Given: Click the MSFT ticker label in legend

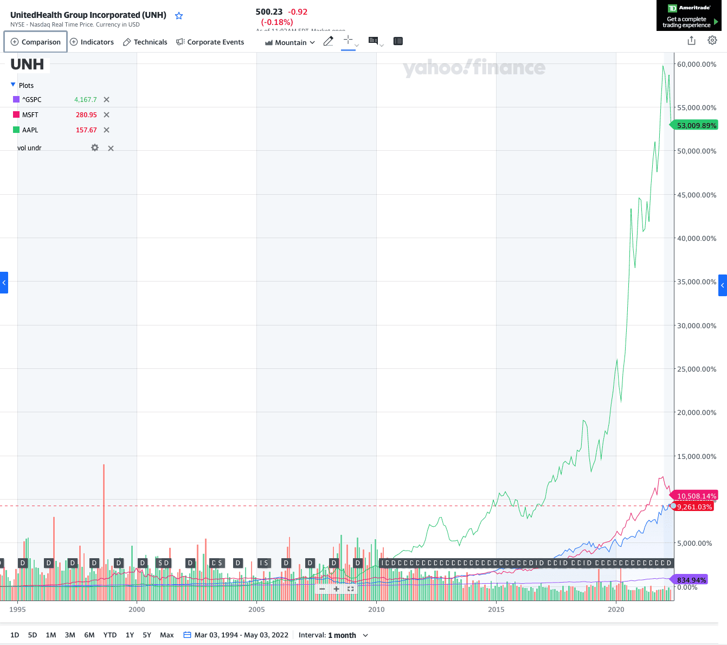Looking at the screenshot, I should click(x=30, y=114).
